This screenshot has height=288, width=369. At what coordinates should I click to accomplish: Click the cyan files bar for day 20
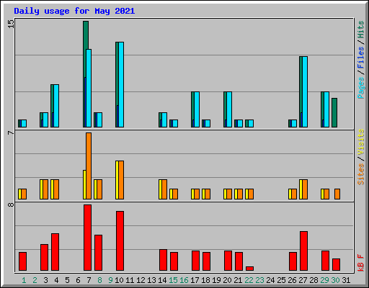click(229, 109)
